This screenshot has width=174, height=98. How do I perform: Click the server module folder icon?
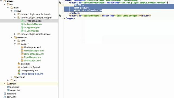[5, 1]
